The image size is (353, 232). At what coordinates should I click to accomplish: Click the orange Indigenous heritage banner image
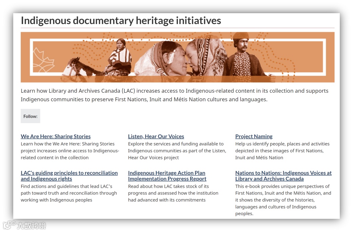pos(178,57)
